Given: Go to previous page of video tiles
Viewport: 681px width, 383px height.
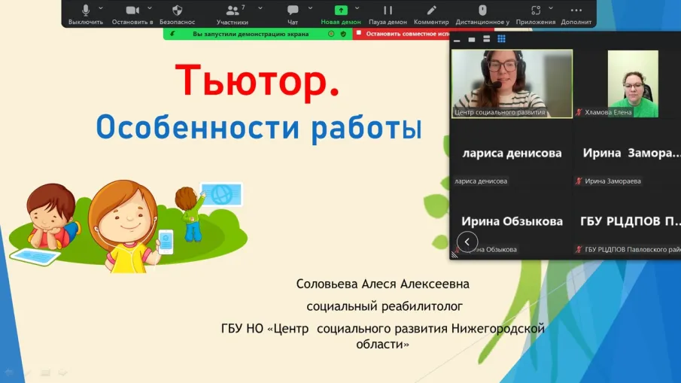Looking at the screenshot, I should point(467,242).
